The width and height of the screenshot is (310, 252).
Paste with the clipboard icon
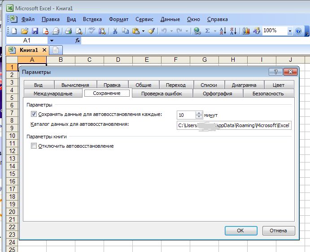(136, 31)
